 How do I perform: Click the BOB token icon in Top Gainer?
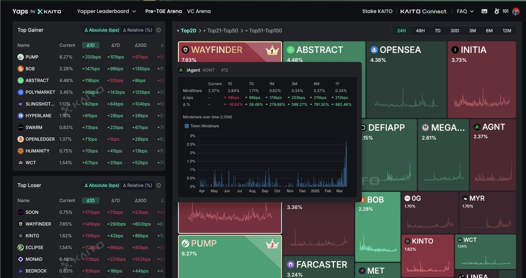[x=21, y=69]
